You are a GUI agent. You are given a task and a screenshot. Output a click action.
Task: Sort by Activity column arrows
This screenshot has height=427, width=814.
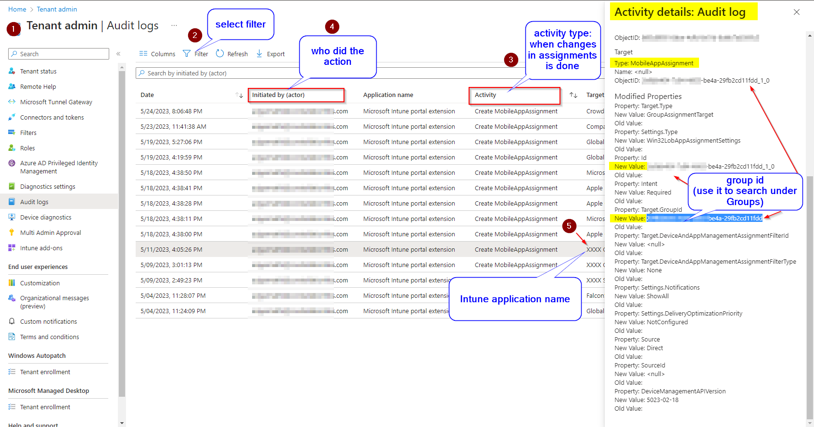pyautogui.click(x=573, y=95)
